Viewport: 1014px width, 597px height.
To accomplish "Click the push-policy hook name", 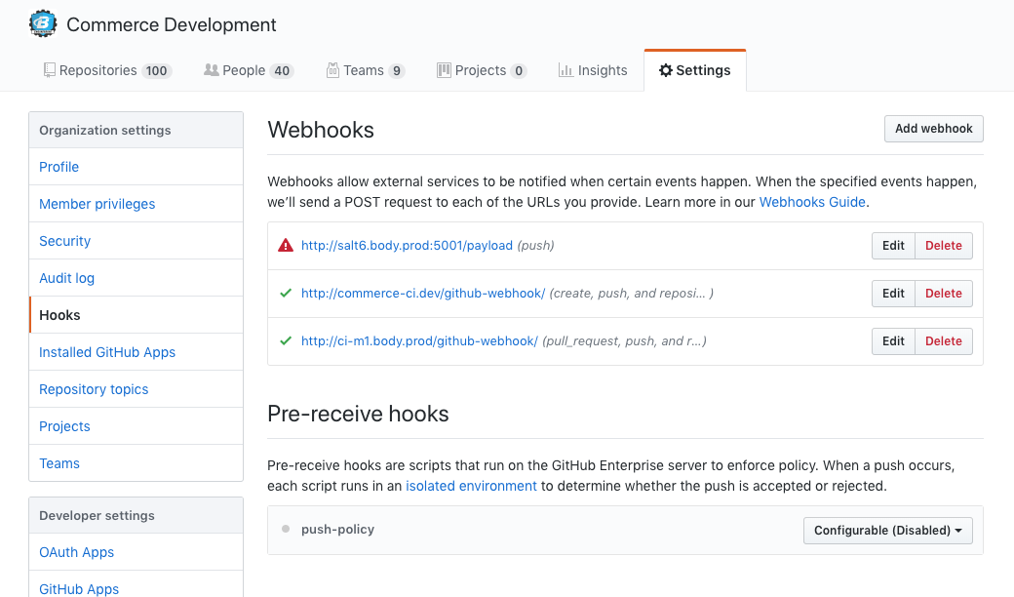I will (337, 529).
